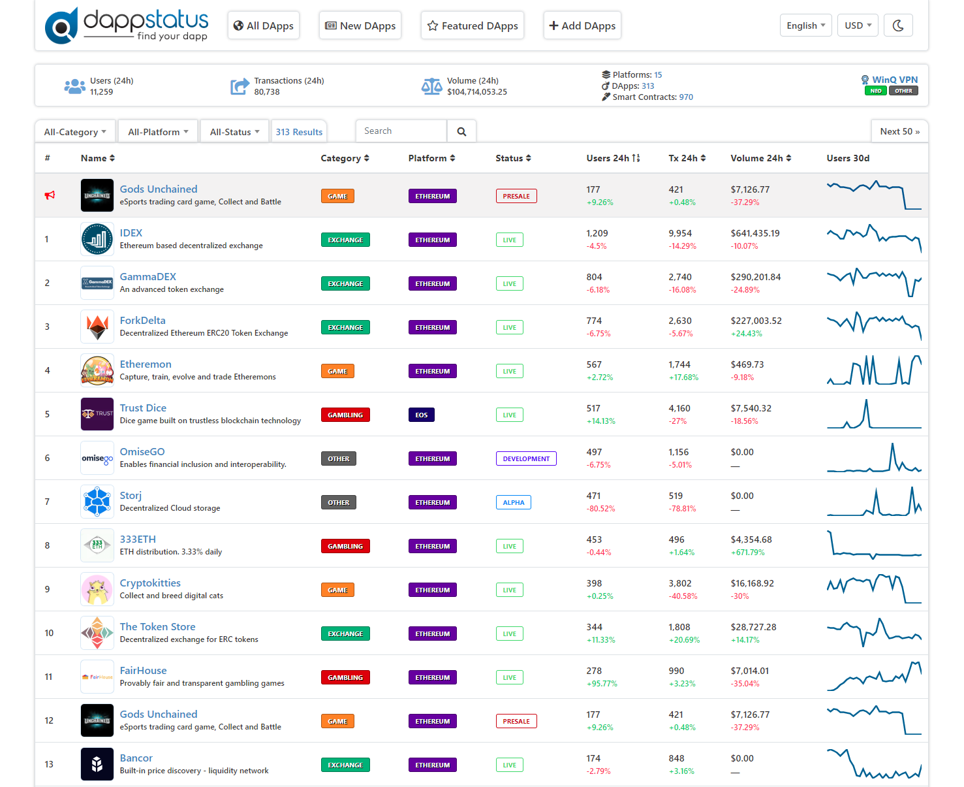The image size is (964, 787).
Task: Click the Etheremon 30-day users sparkline chart
Action: point(874,370)
